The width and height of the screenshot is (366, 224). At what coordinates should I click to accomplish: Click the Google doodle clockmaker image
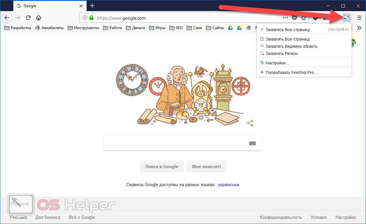pos(183,95)
